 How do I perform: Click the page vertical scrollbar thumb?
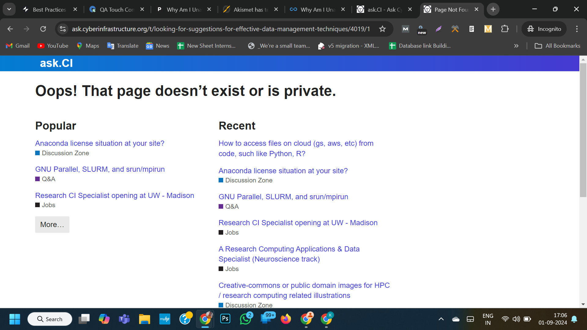(x=583, y=130)
